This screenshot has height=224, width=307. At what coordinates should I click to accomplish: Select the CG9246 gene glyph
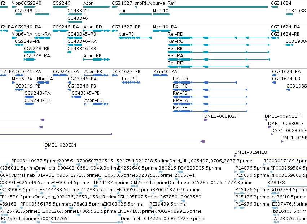click(61, 7)
